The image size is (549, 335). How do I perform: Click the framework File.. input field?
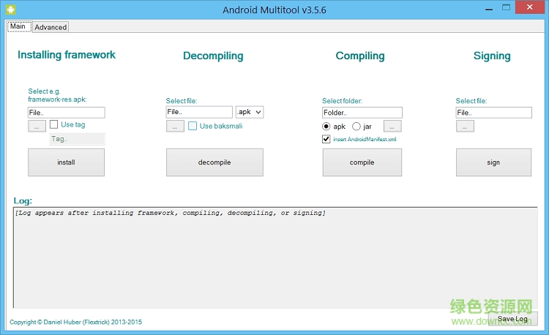tap(66, 113)
